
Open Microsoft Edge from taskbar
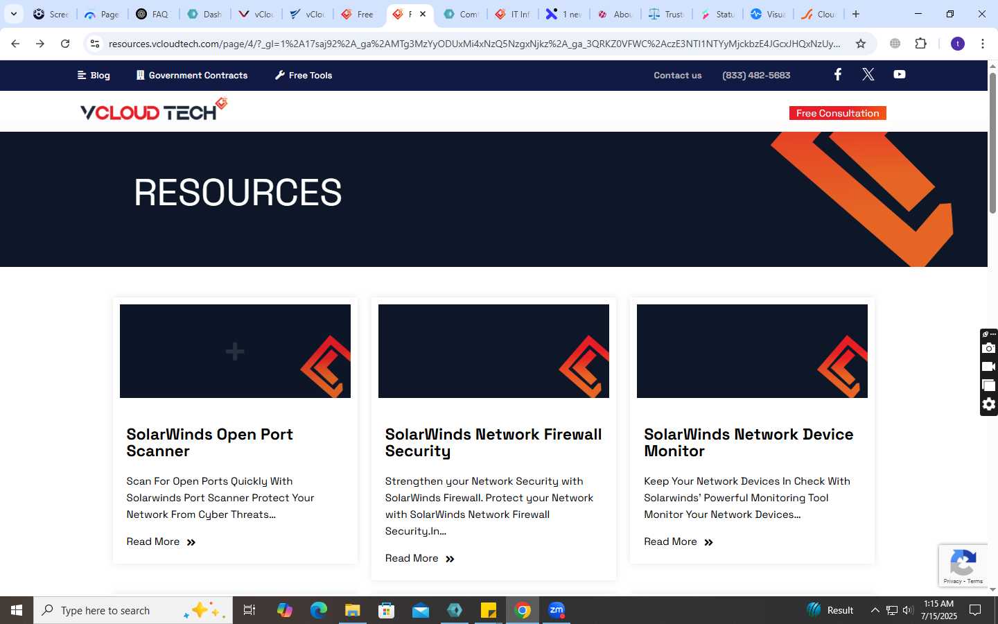(x=319, y=610)
